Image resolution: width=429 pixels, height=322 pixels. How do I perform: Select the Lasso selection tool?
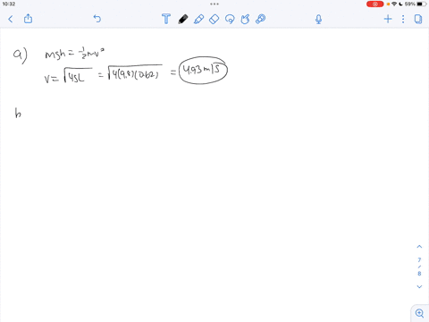point(230,19)
